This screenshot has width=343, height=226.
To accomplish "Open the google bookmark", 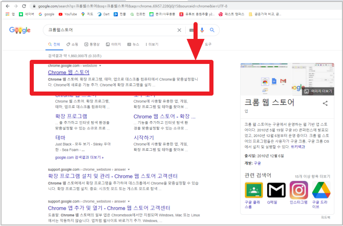I will coord(47,14).
